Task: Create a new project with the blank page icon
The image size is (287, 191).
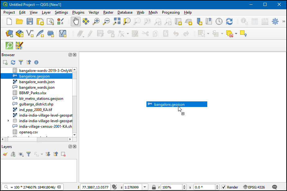Action: click(x=9, y=21)
